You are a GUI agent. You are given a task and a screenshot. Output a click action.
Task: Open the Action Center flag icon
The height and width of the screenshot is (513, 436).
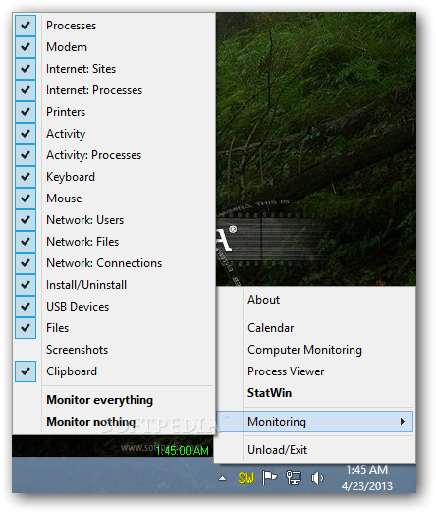coord(269,478)
